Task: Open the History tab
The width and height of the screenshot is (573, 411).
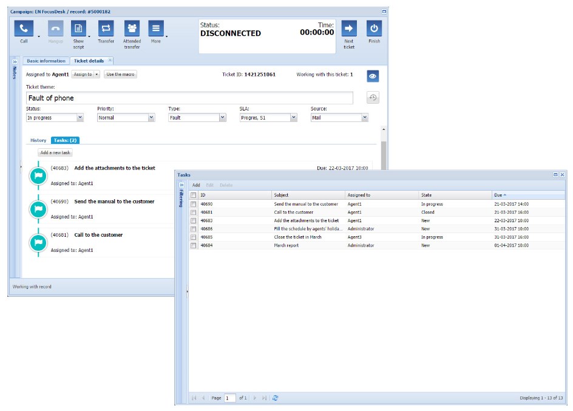Action: coord(38,140)
